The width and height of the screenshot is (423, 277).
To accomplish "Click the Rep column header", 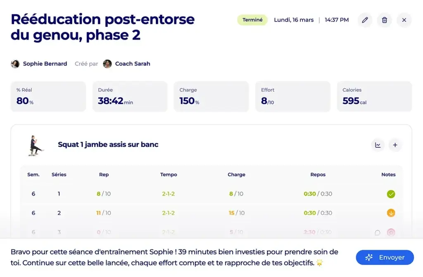I will click(x=104, y=175).
